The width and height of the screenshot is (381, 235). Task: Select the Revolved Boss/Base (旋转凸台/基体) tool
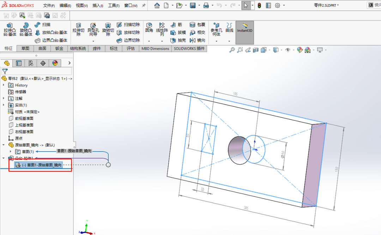[x=26, y=29]
